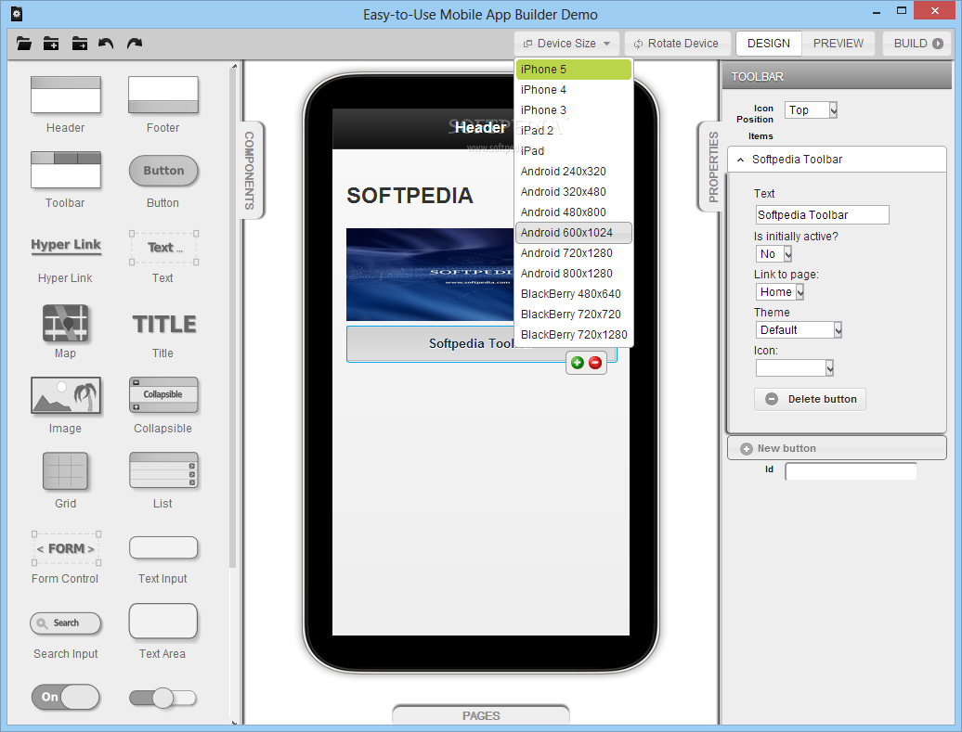Choose the Grid component icon
The width and height of the screenshot is (962, 732).
pos(66,471)
